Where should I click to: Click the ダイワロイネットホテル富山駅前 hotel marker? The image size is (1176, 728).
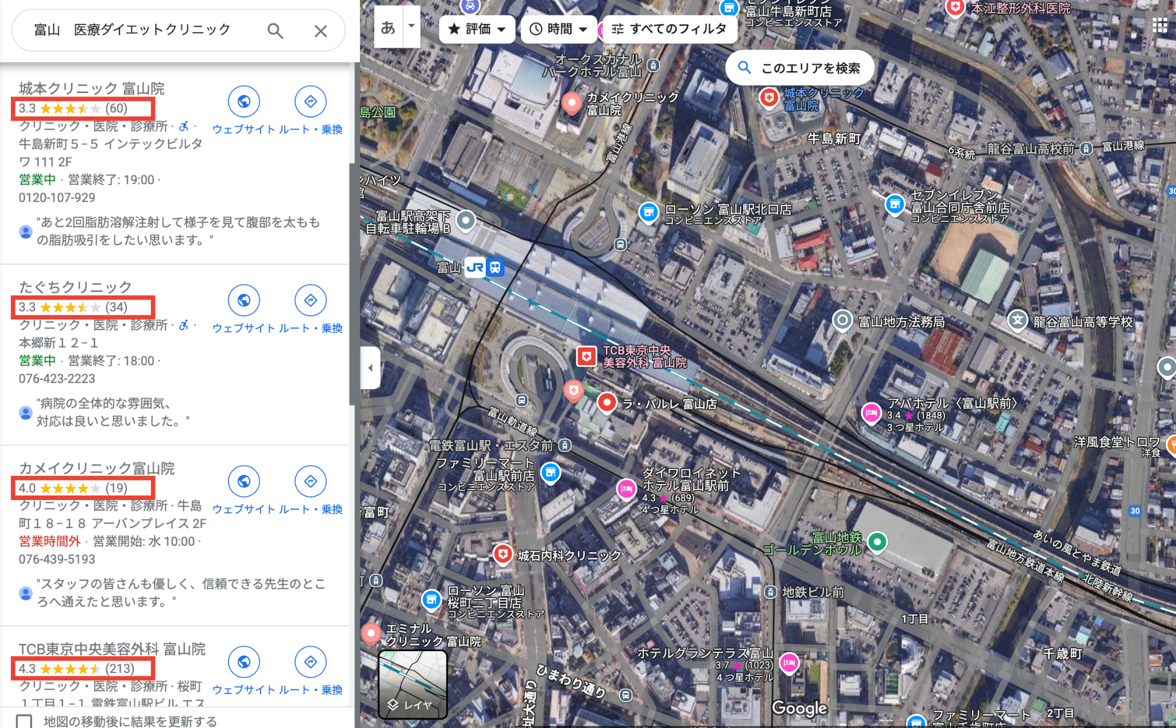[x=626, y=489]
